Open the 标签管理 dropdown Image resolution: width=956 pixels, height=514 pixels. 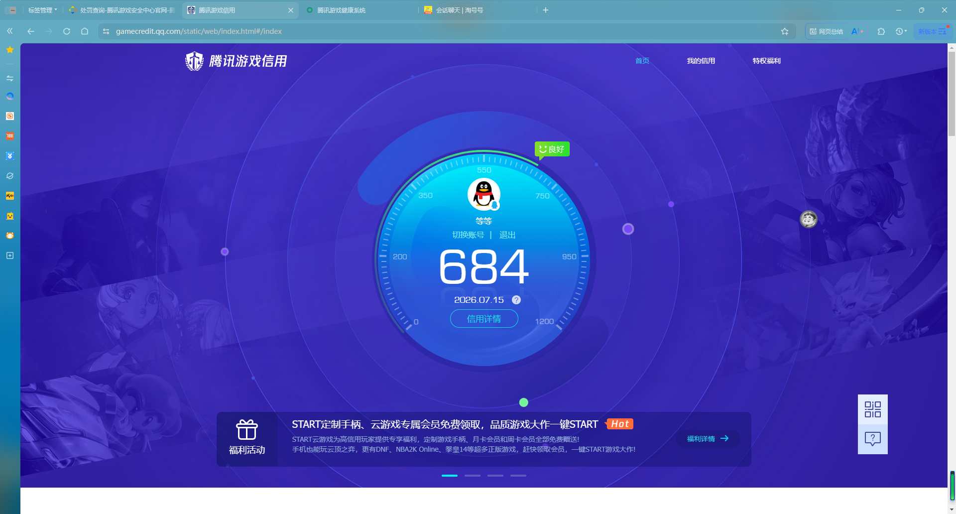click(x=43, y=10)
